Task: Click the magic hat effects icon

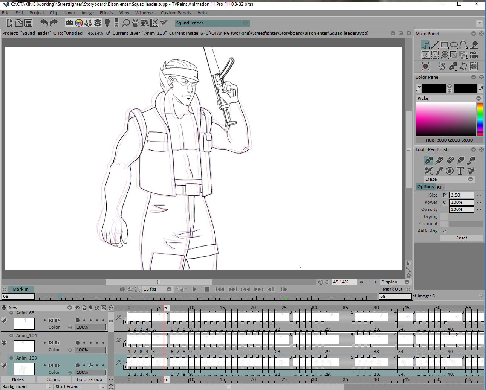Action: (x=136, y=23)
